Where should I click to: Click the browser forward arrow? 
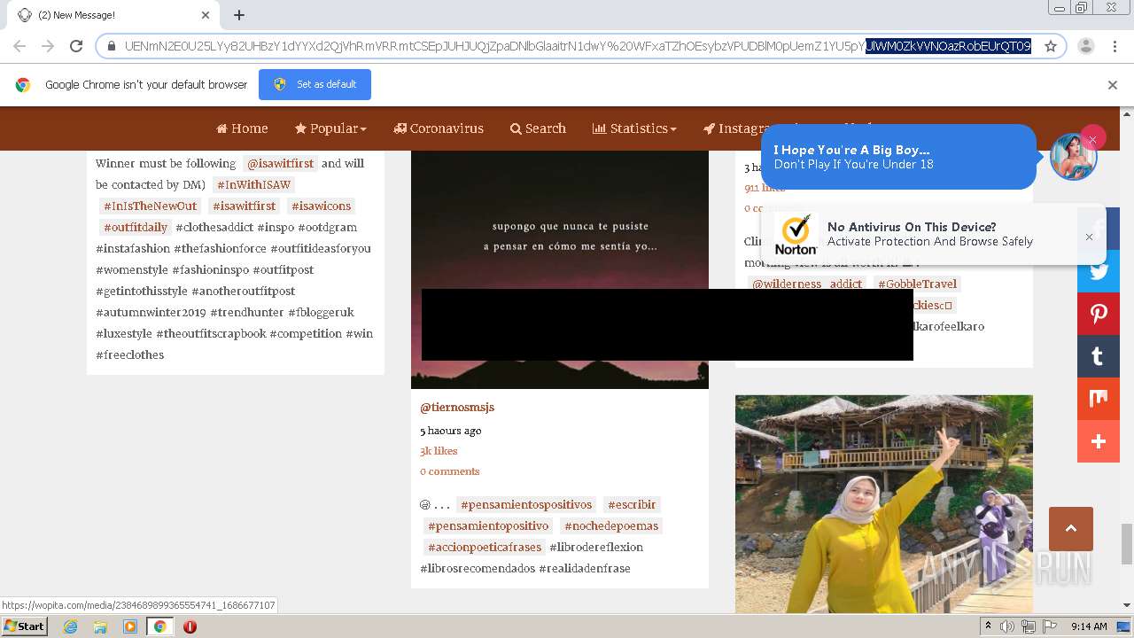point(48,46)
